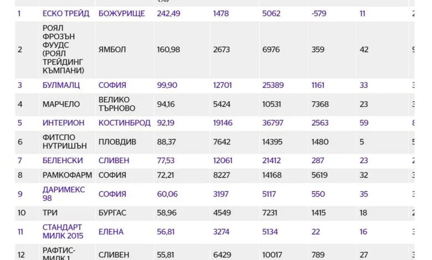Viewport: 432px width, 260px height.
Task: Click the 36797 revenue value
Action: click(x=272, y=123)
